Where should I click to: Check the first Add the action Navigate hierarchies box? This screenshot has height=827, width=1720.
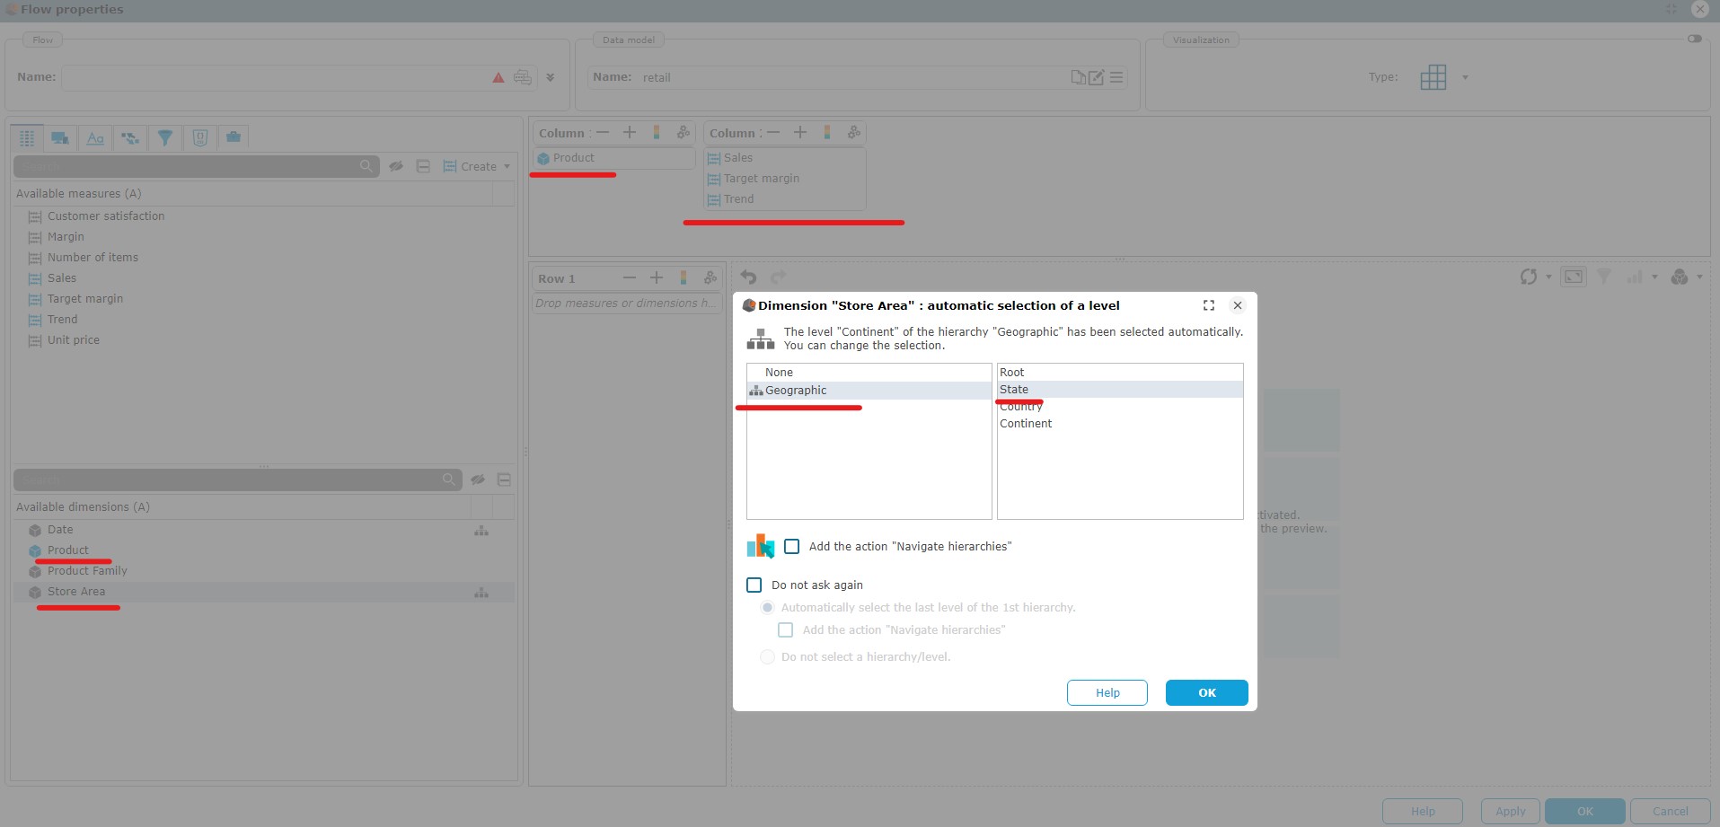[x=791, y=547]
